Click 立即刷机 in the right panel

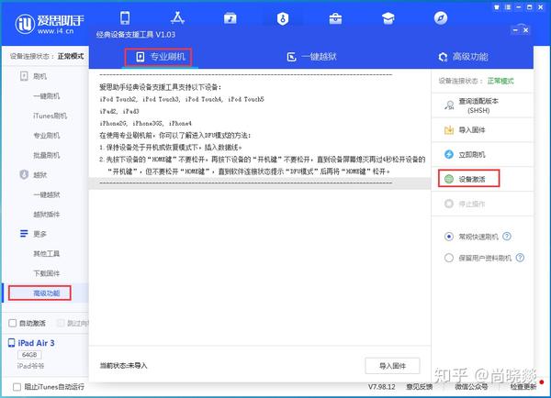coord(482,154)
